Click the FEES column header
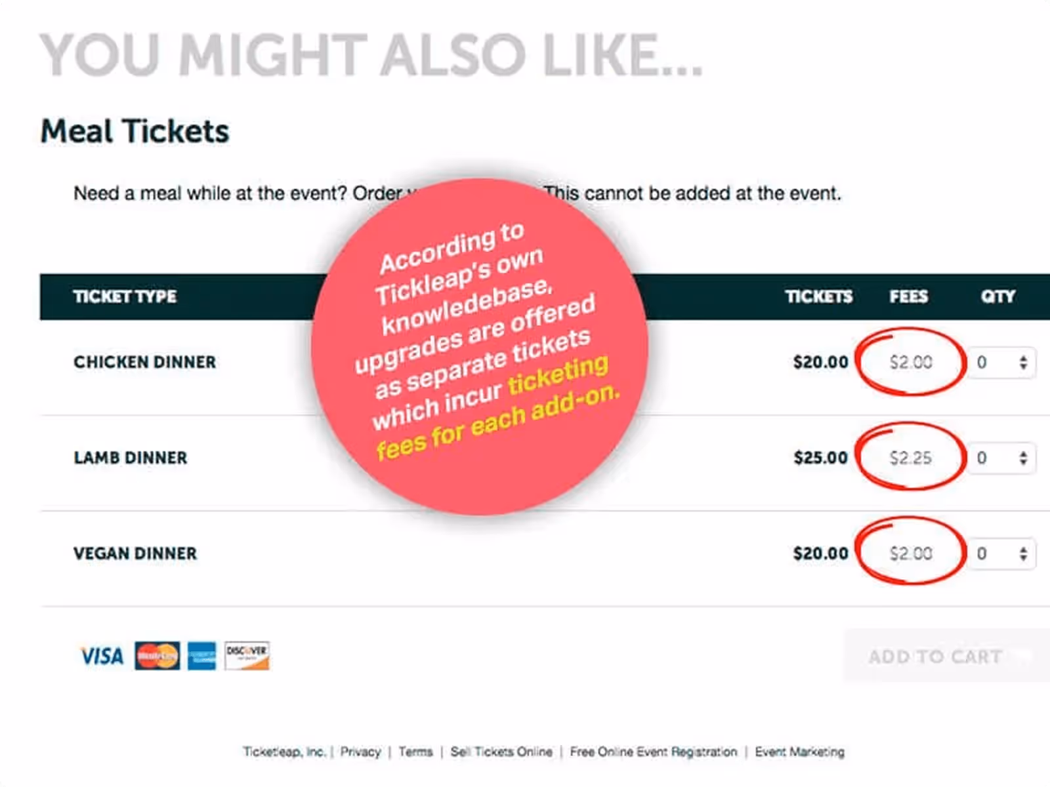Viewport: 1050px width, 787px height. pyautogui.click(x=910, y=296)
